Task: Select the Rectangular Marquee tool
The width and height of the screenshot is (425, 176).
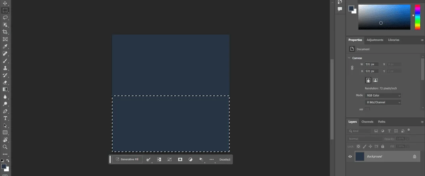Action: pyautogui.click(x=5, y=11)
